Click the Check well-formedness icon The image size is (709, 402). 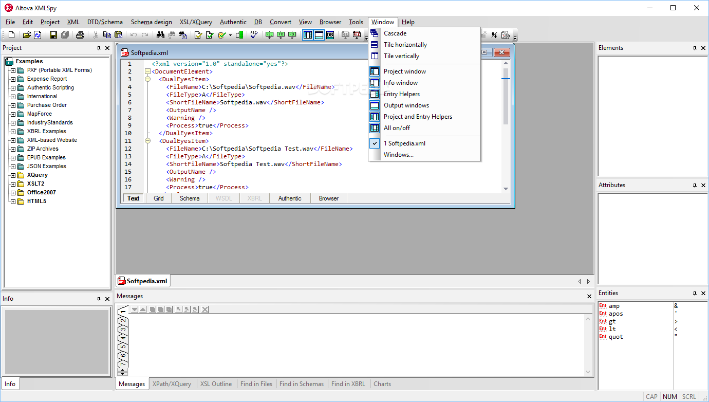click(x=198, y=35)
